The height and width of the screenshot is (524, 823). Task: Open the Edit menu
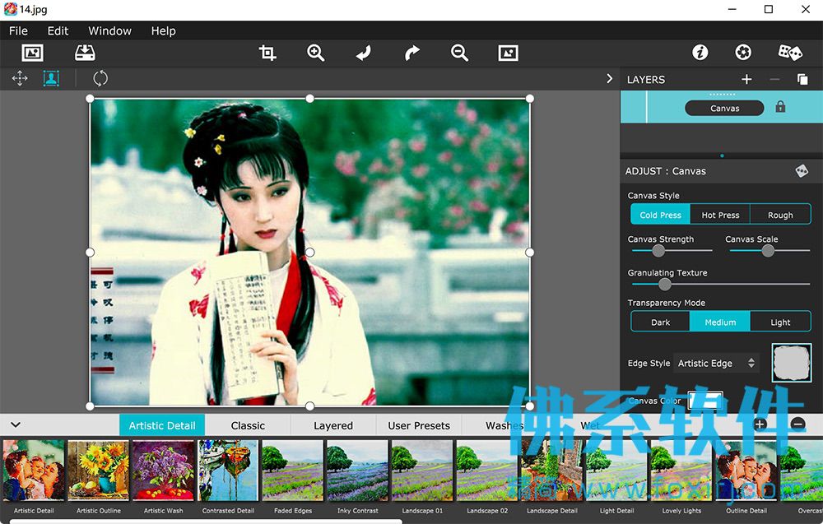(x=58, y=31)
